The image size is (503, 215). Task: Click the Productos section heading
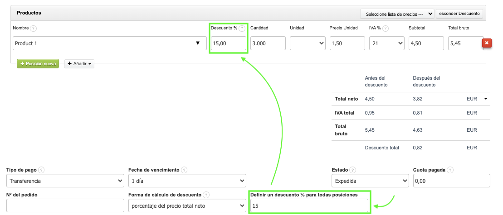[29, 13]
